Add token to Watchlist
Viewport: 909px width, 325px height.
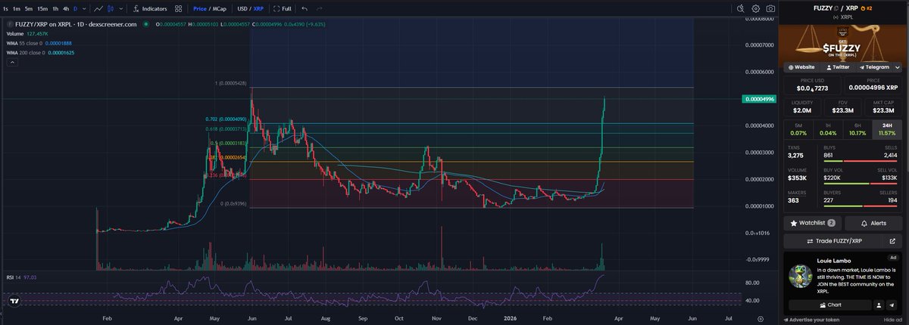pos(813,224)
